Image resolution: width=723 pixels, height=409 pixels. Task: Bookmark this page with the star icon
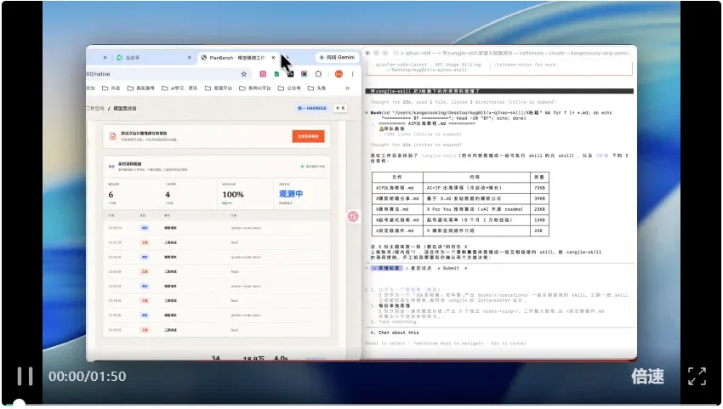click(243, 74)
